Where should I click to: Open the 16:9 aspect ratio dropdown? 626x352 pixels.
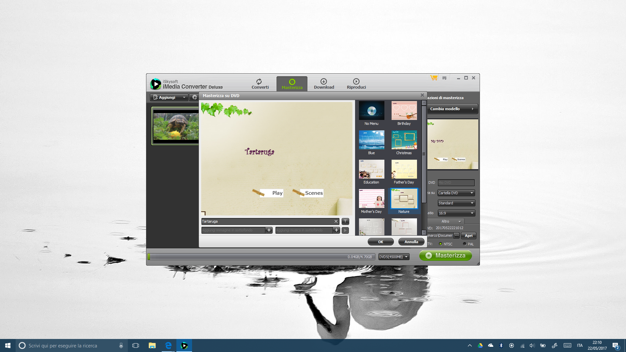click(x=456, y=213)
